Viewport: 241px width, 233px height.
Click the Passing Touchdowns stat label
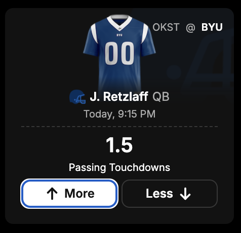[119, 167]
